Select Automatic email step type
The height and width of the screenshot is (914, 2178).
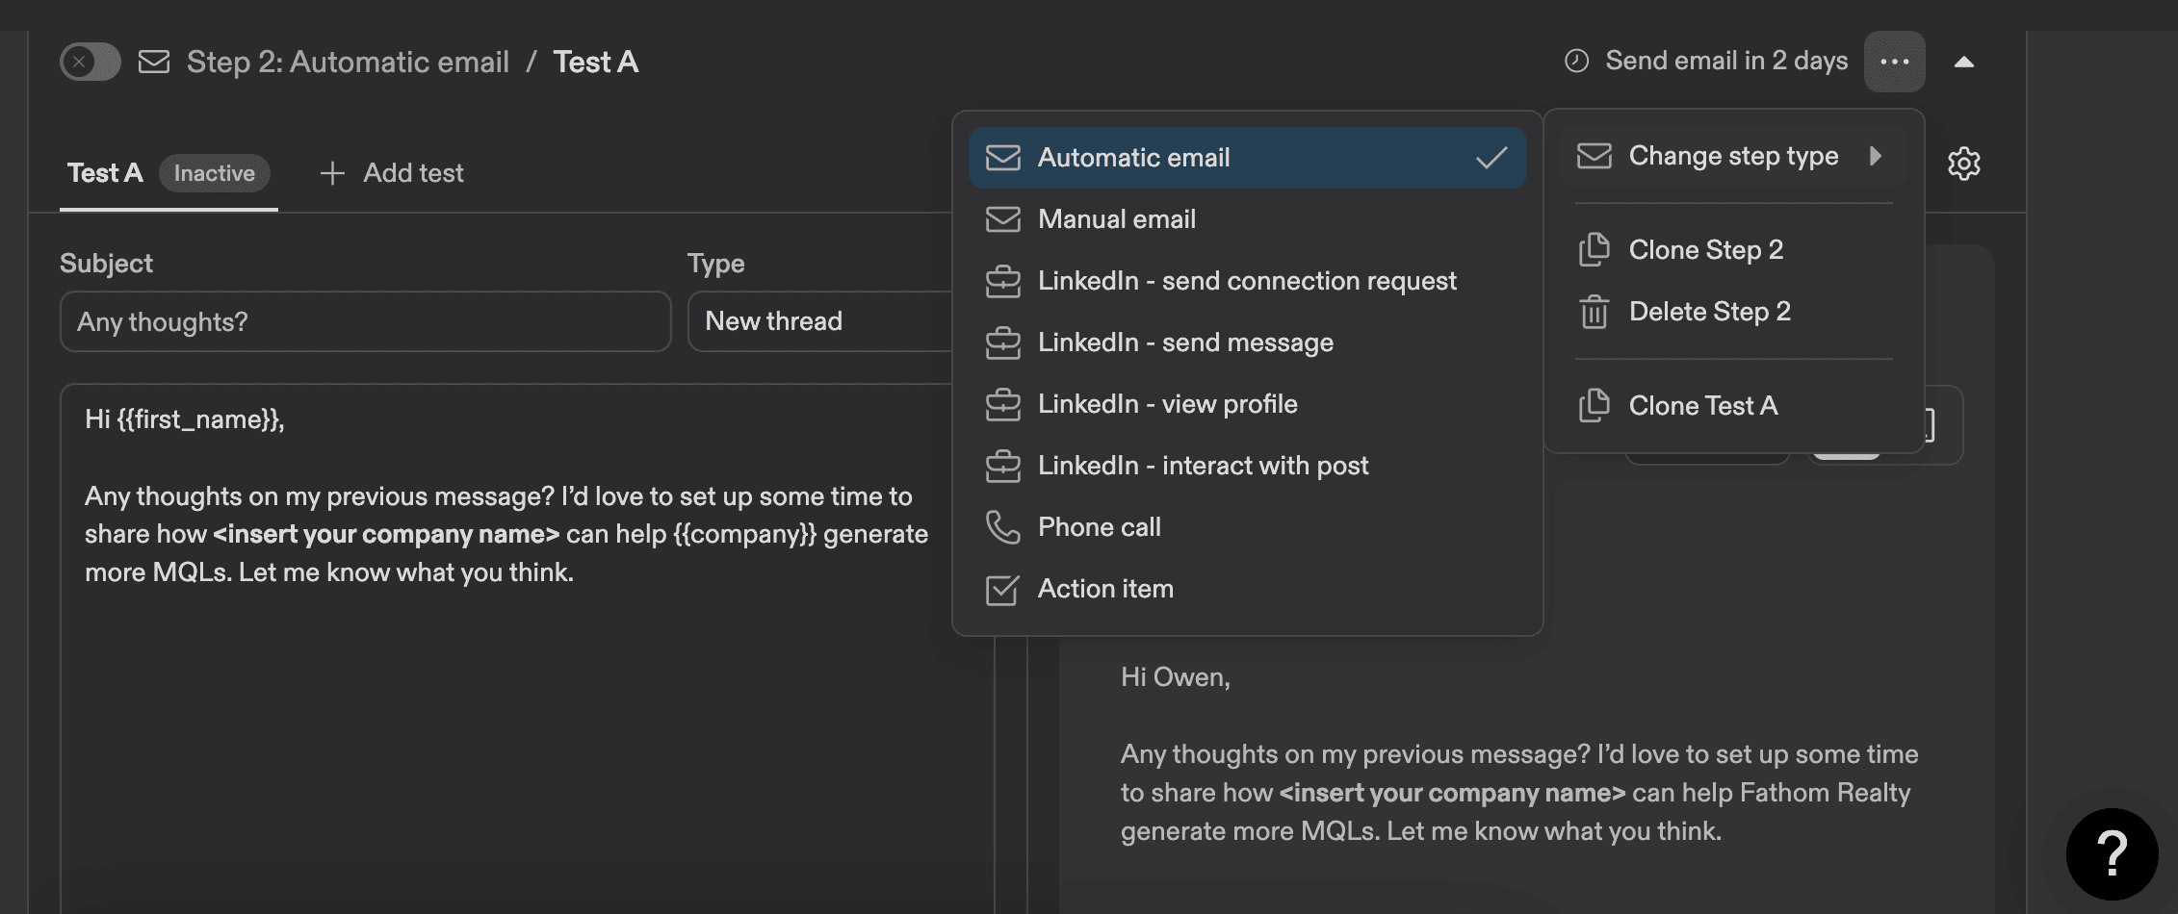[x=1248, y=158]
